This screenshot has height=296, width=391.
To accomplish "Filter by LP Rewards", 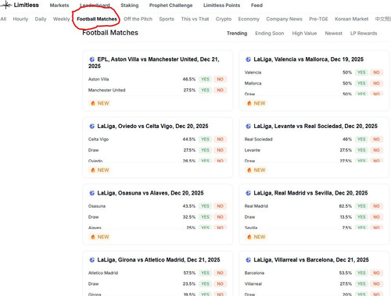I will click(364, 34).
